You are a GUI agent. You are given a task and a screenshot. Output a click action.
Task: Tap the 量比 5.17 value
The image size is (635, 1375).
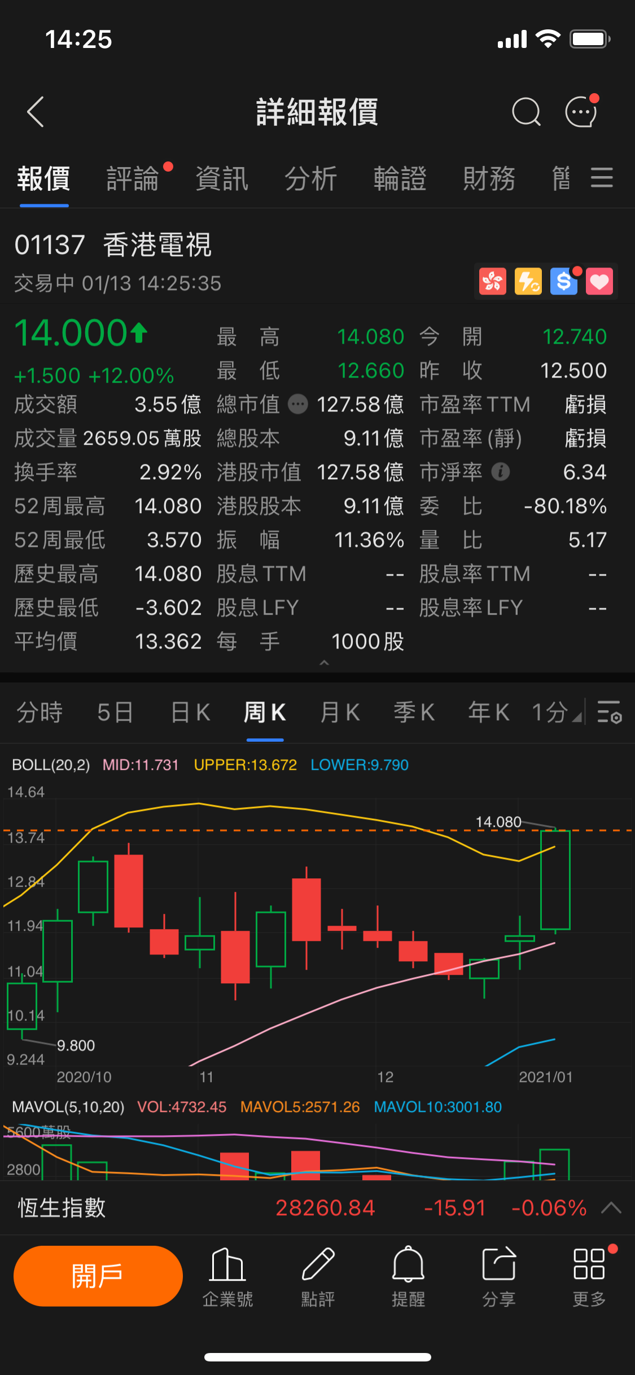tap(588, 540)
